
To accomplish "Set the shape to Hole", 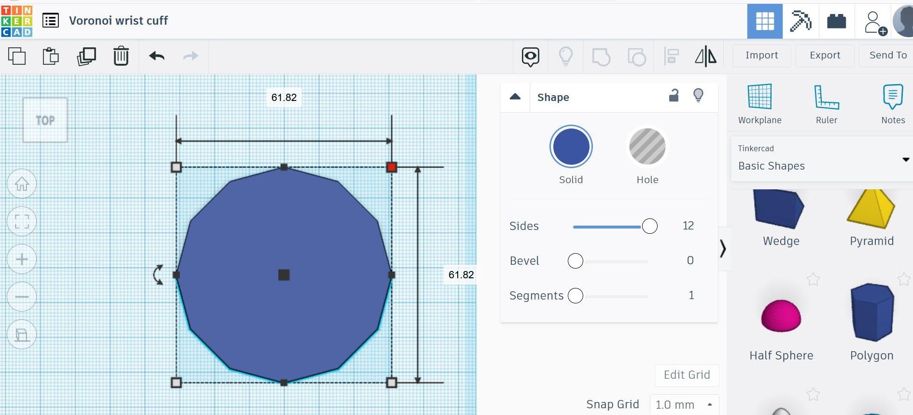I will pos(647,146).
